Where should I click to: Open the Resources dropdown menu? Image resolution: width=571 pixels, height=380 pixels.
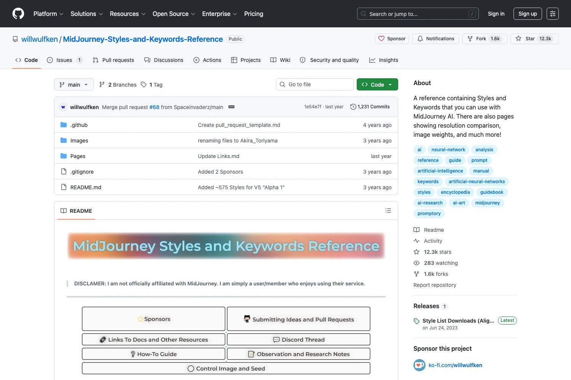click(x=128, y=14)
